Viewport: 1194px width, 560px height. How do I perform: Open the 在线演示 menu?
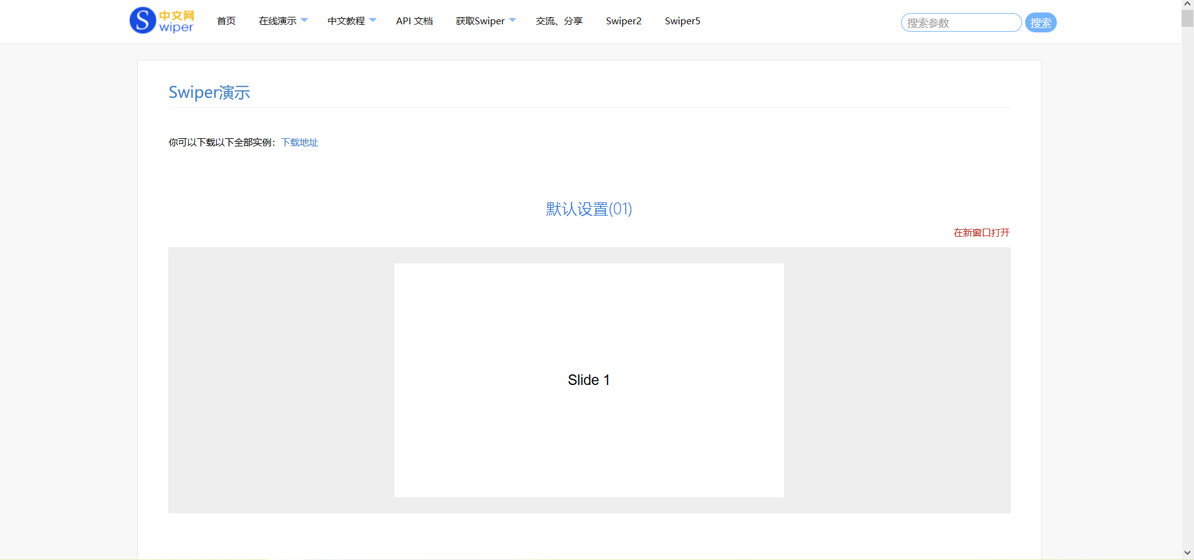click(x=278, y=21)
